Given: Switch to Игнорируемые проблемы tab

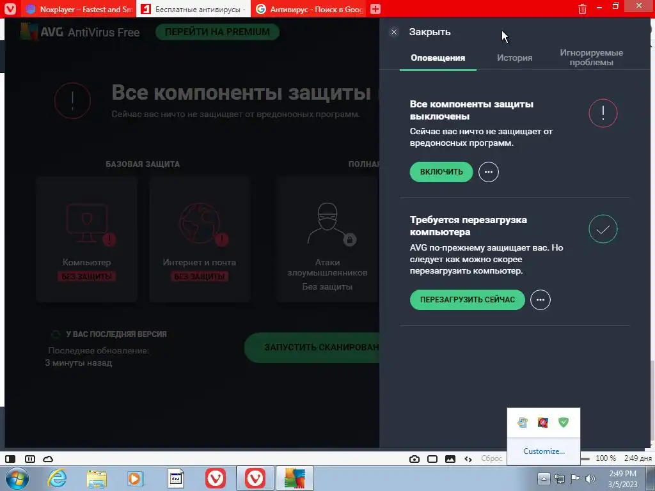Looking at the screenshot, I should (591, 58).
